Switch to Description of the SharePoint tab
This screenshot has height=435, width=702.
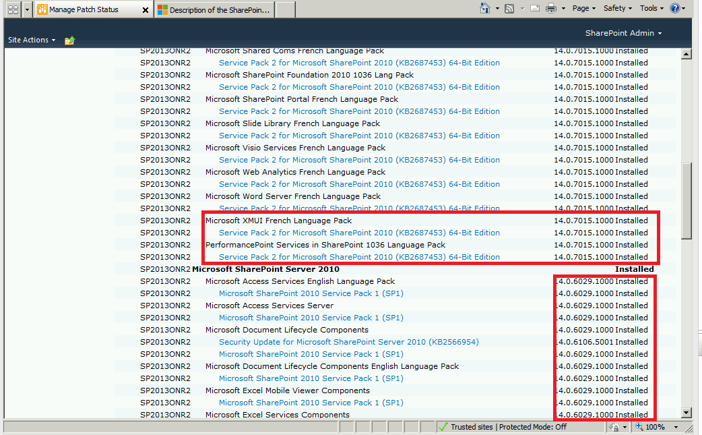[214, 10]
